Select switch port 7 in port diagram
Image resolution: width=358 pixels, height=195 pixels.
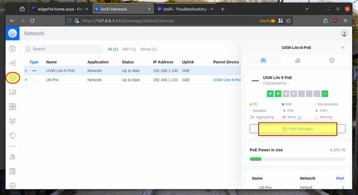[x=317, y=94]
